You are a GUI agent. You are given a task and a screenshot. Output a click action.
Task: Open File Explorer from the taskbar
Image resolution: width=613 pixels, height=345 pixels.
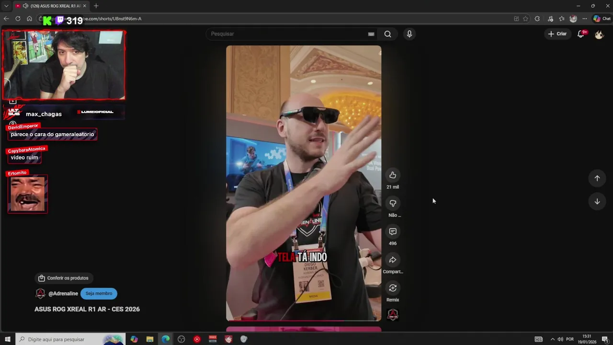click(150, 339)
